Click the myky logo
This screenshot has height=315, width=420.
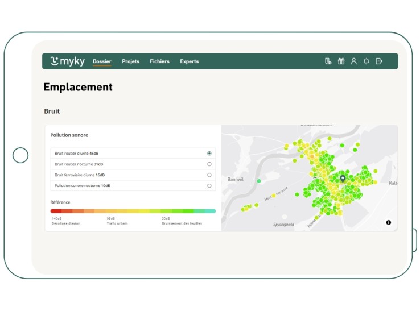67,61
